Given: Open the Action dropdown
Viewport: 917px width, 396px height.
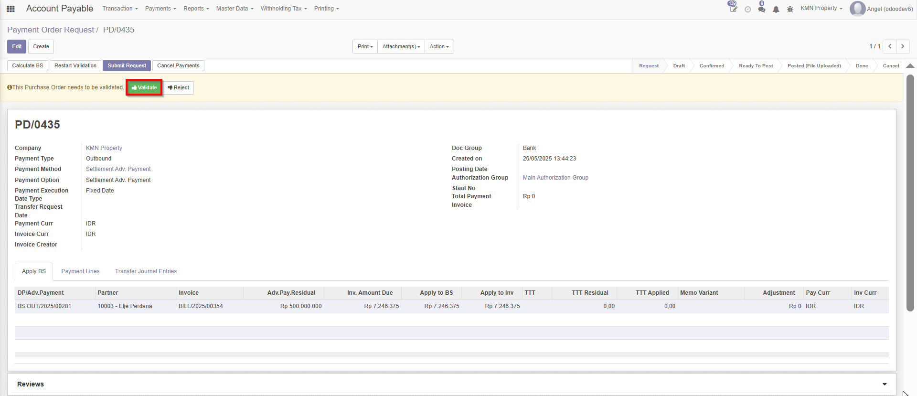Looking at the screenshot, I should coord(439,46).
